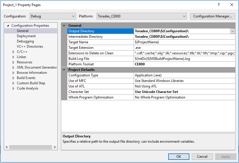Image resolution: width=239 pixels, height=163 pixels.
Task: Expand the Browse Information node arrow
Action: tap(13, 73)
